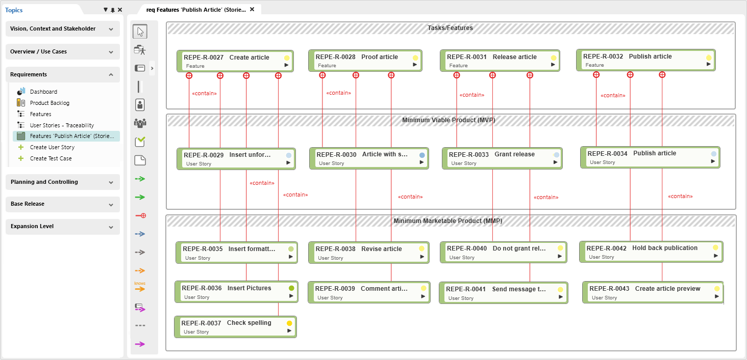Image resolution: width=747 pixels, height=360 pixels.
Task: Open Product Backlog in Requirements list
Action: tap(49, 103)
